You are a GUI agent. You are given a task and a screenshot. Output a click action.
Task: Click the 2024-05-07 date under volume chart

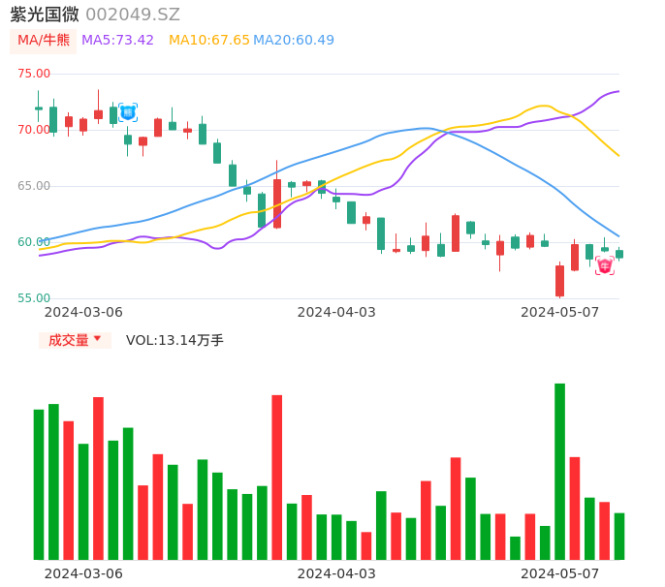(559, 573)
